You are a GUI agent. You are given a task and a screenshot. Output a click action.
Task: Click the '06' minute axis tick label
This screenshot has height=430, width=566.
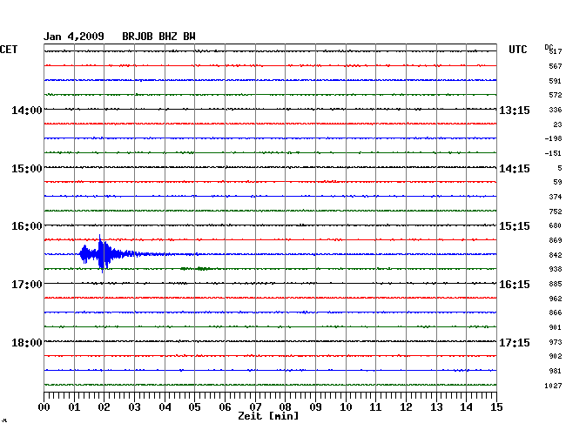coord(225,407)
